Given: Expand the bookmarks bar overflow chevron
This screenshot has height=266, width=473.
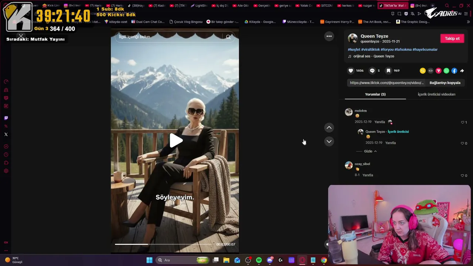Looking at the screenshot, I should tap(468, 22).
